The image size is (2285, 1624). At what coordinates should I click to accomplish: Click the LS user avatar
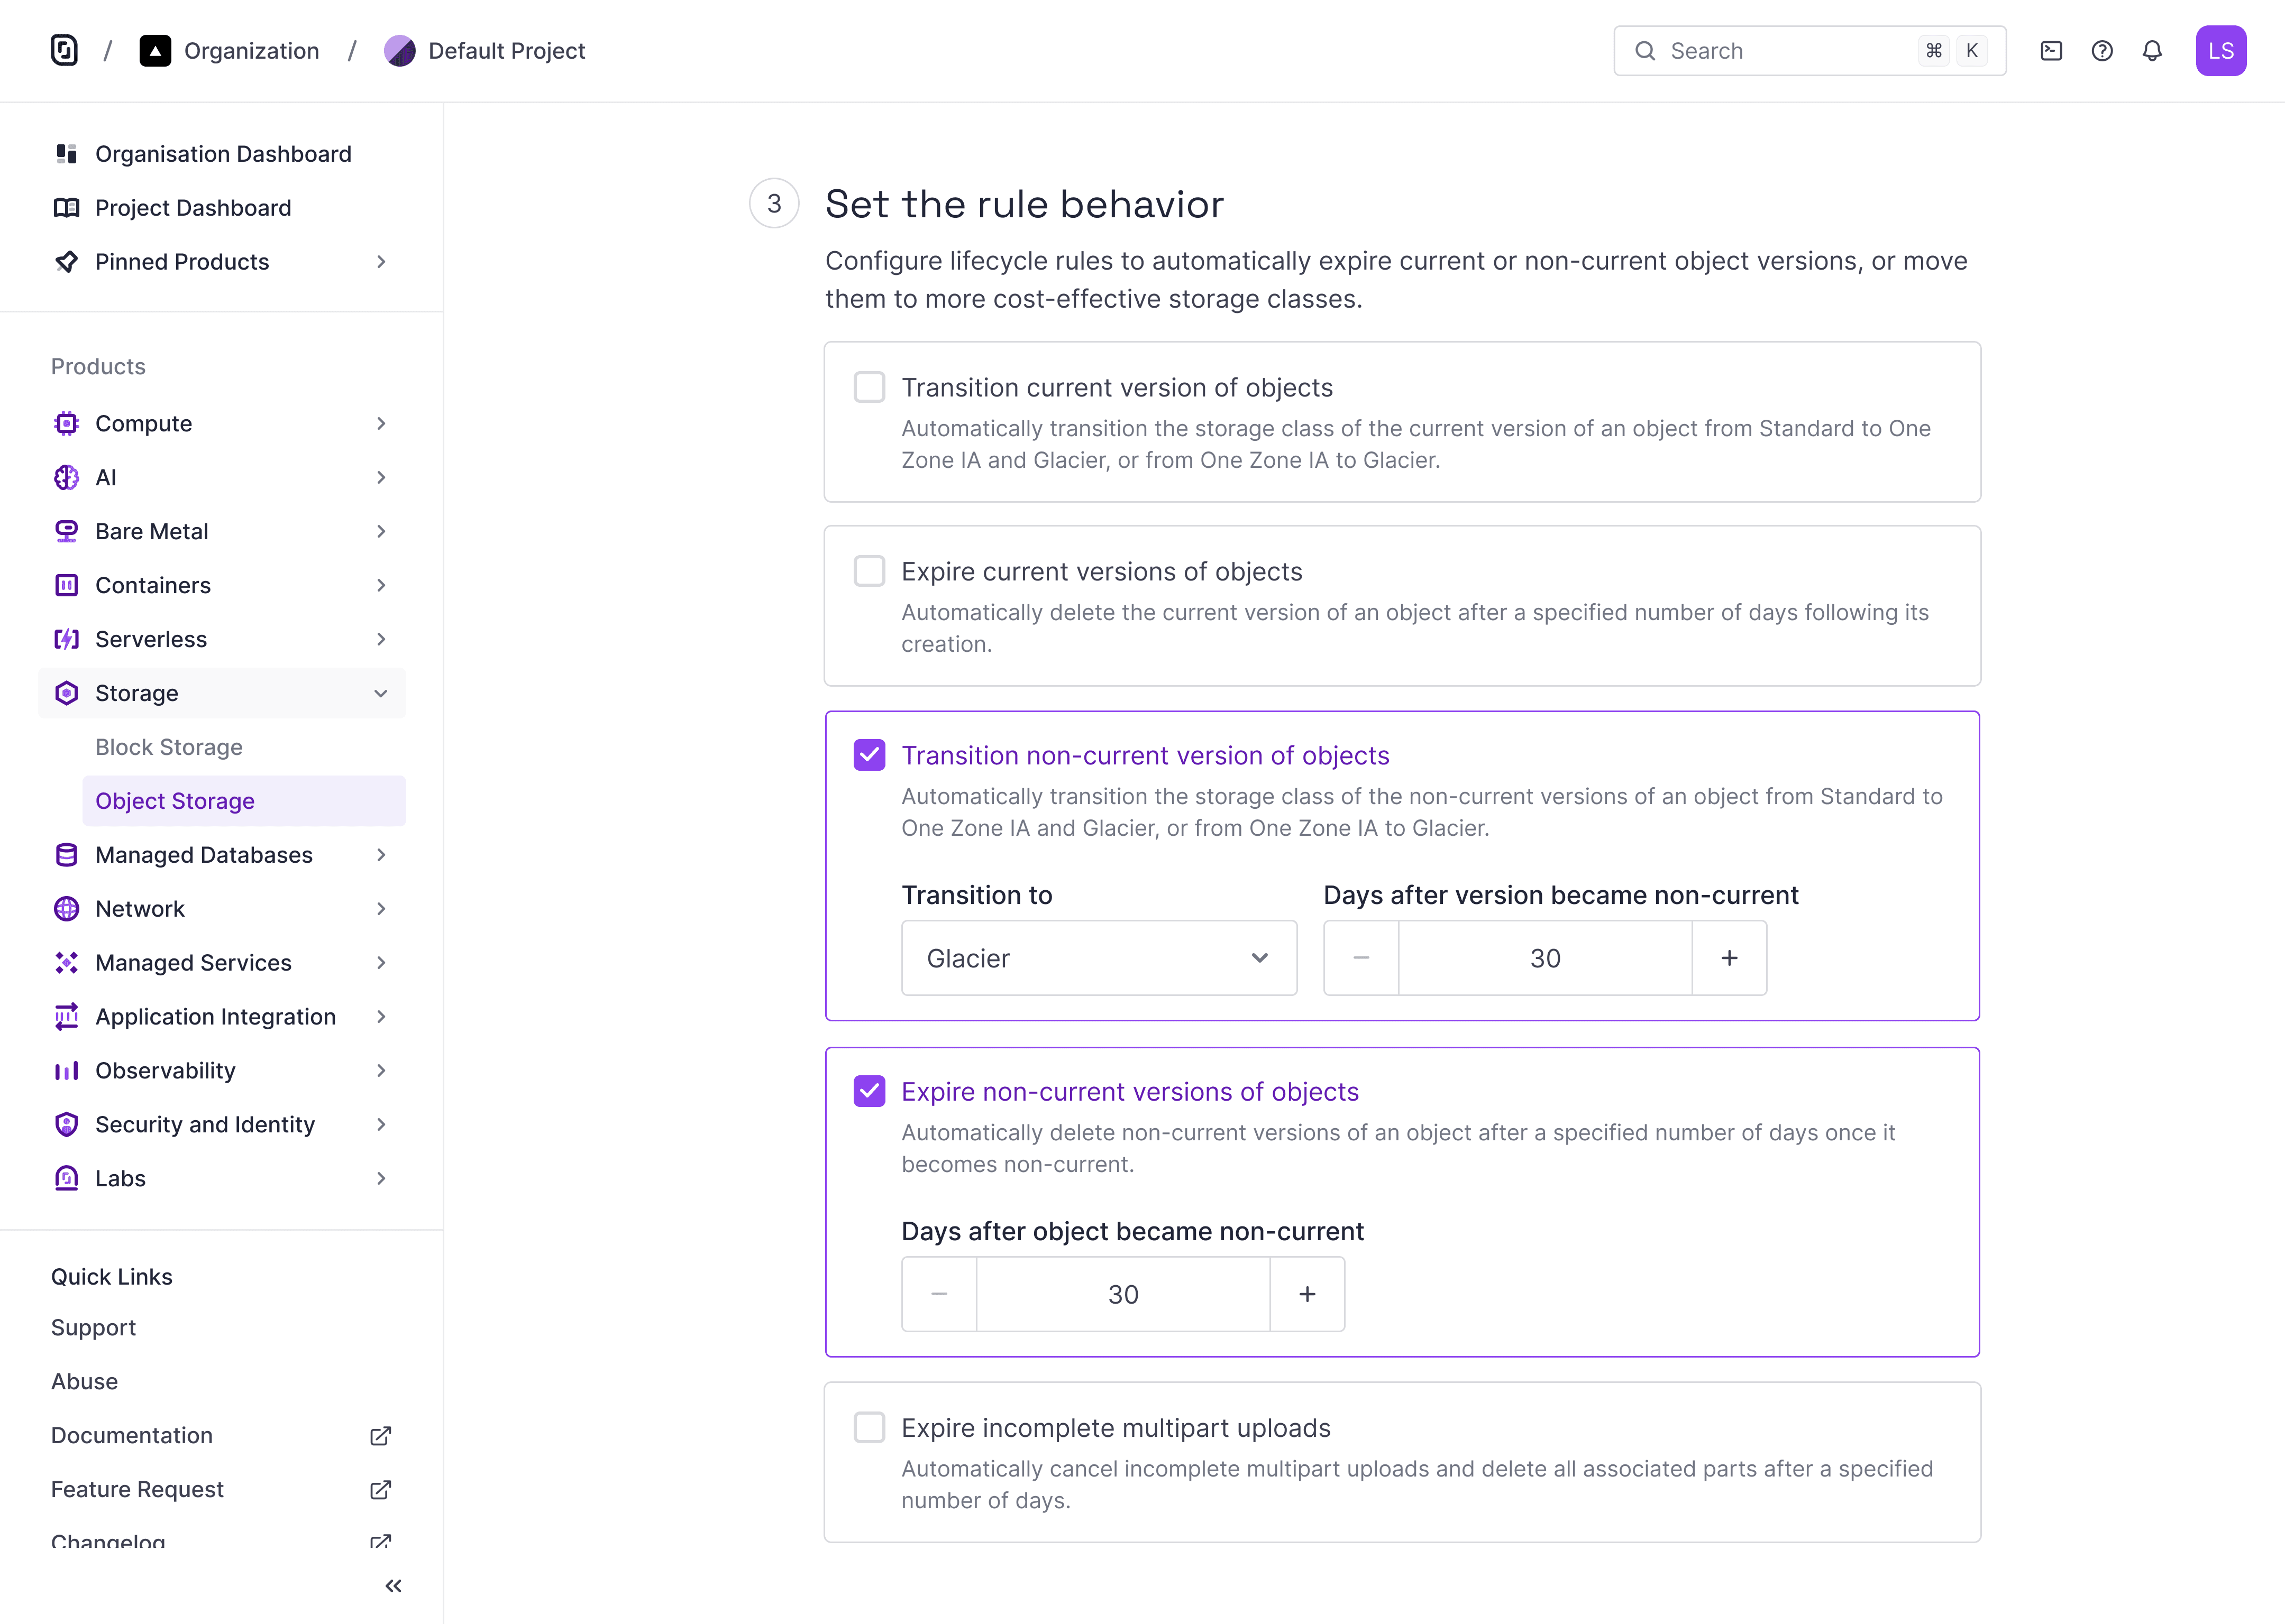(2220, 51)
